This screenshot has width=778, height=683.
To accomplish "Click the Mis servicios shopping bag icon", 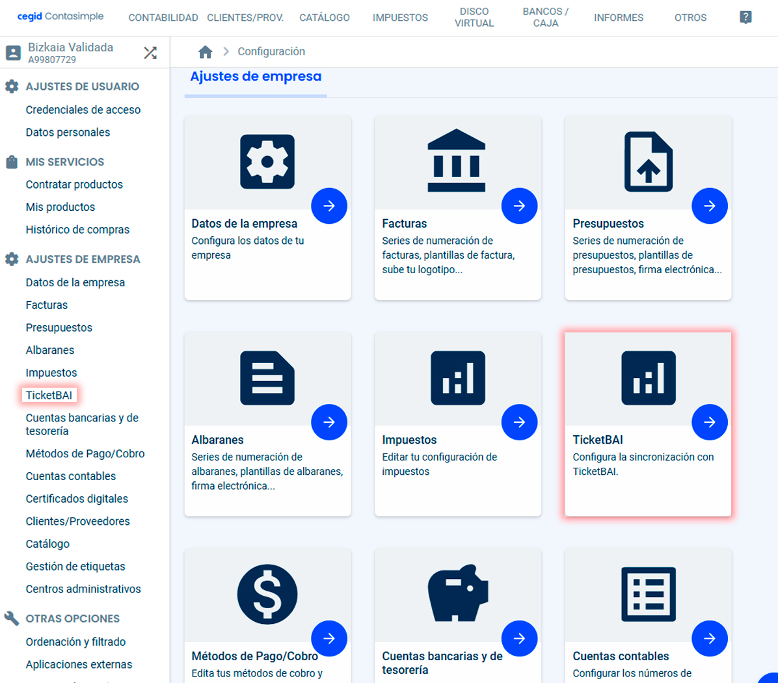I will [x=12, y=162].
